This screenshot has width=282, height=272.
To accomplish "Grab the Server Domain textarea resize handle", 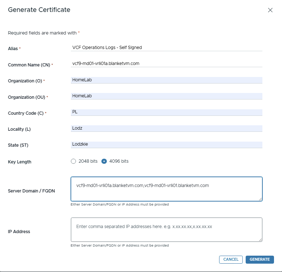I will click(x=260, y=199).
